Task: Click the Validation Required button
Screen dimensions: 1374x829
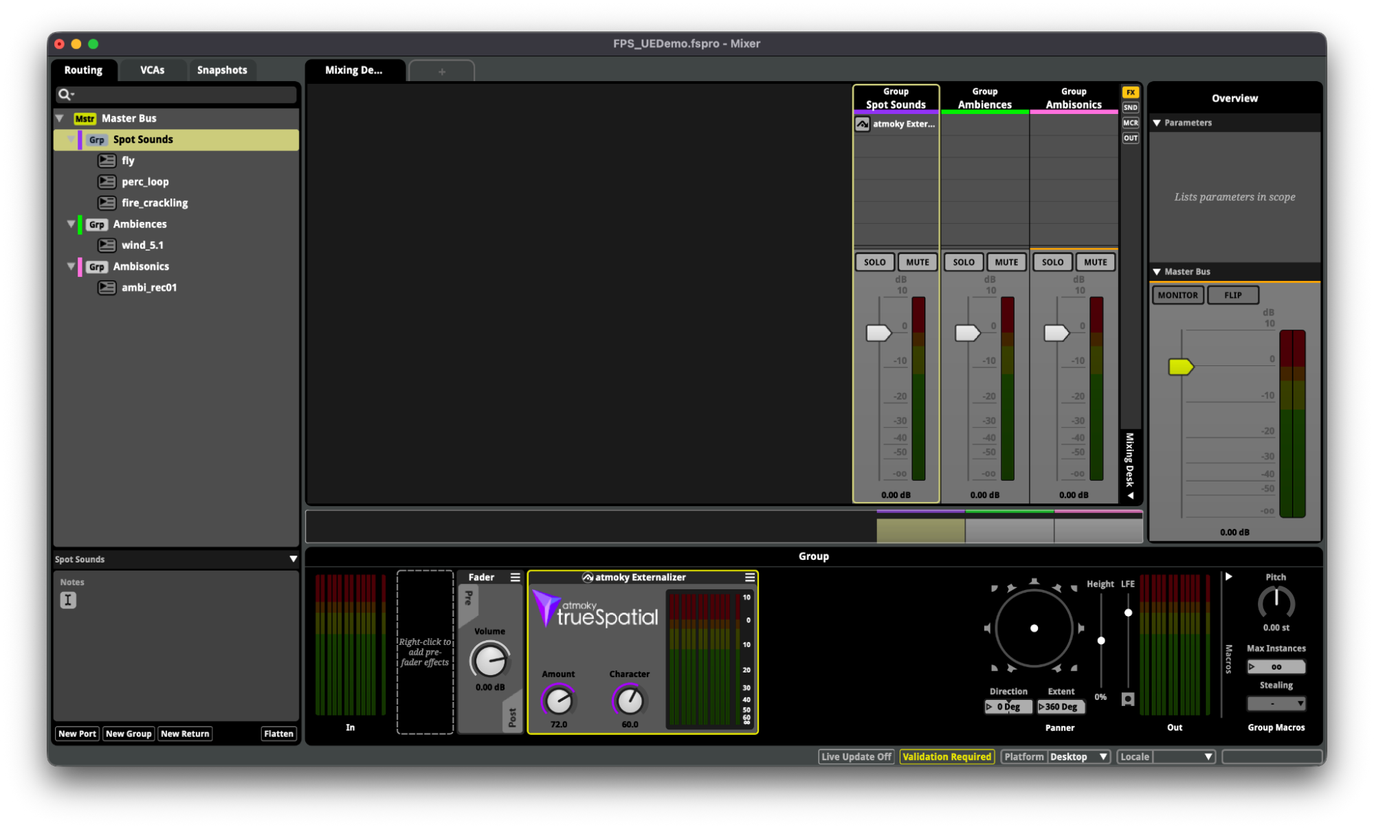Action: [946, 756]
